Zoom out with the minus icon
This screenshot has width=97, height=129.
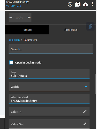click(x=11, y=18)
